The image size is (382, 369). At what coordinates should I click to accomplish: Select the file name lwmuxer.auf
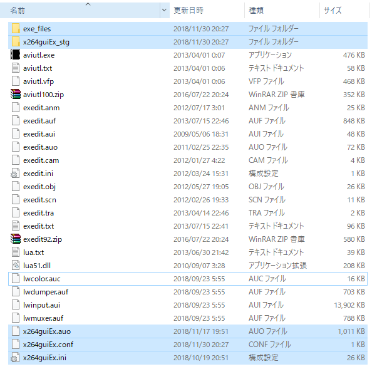coord(43,318)
